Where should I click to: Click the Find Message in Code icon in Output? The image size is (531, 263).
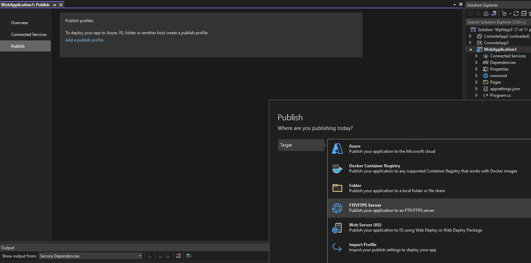[150, 256]
